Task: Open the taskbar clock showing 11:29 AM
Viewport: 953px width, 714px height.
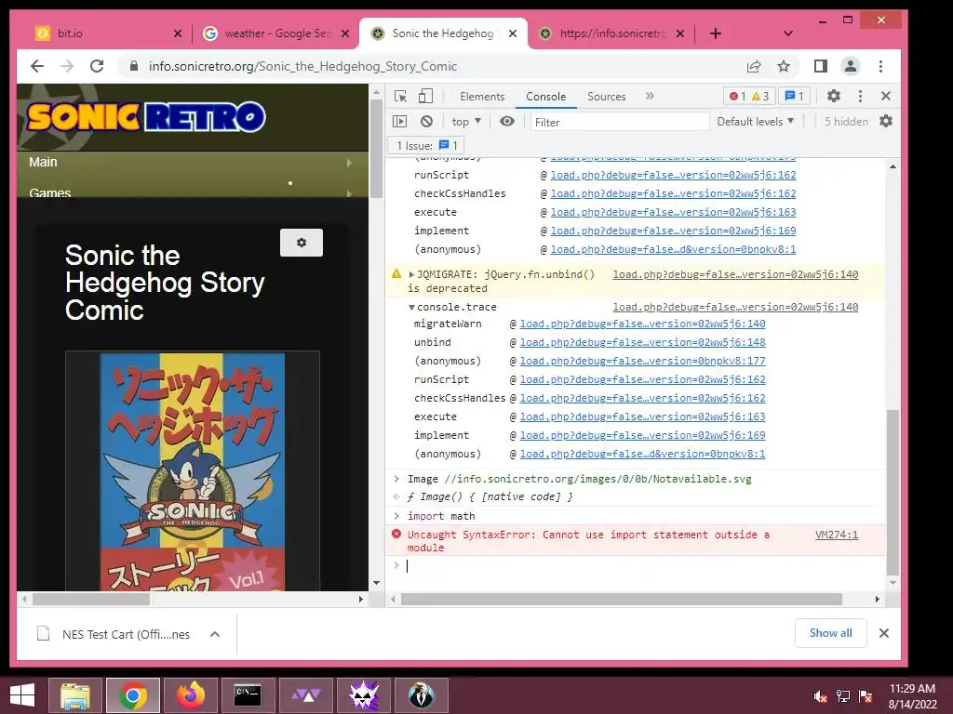Action: point(912,695)
